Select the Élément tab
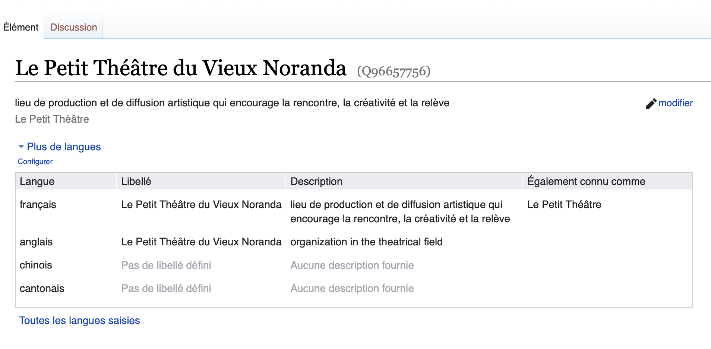This screenshot has height=349, width=711. (20, 27)
